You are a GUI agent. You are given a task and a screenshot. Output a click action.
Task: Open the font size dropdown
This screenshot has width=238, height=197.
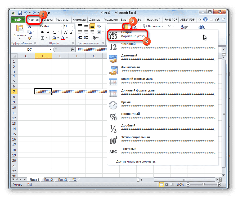point(72,26)
